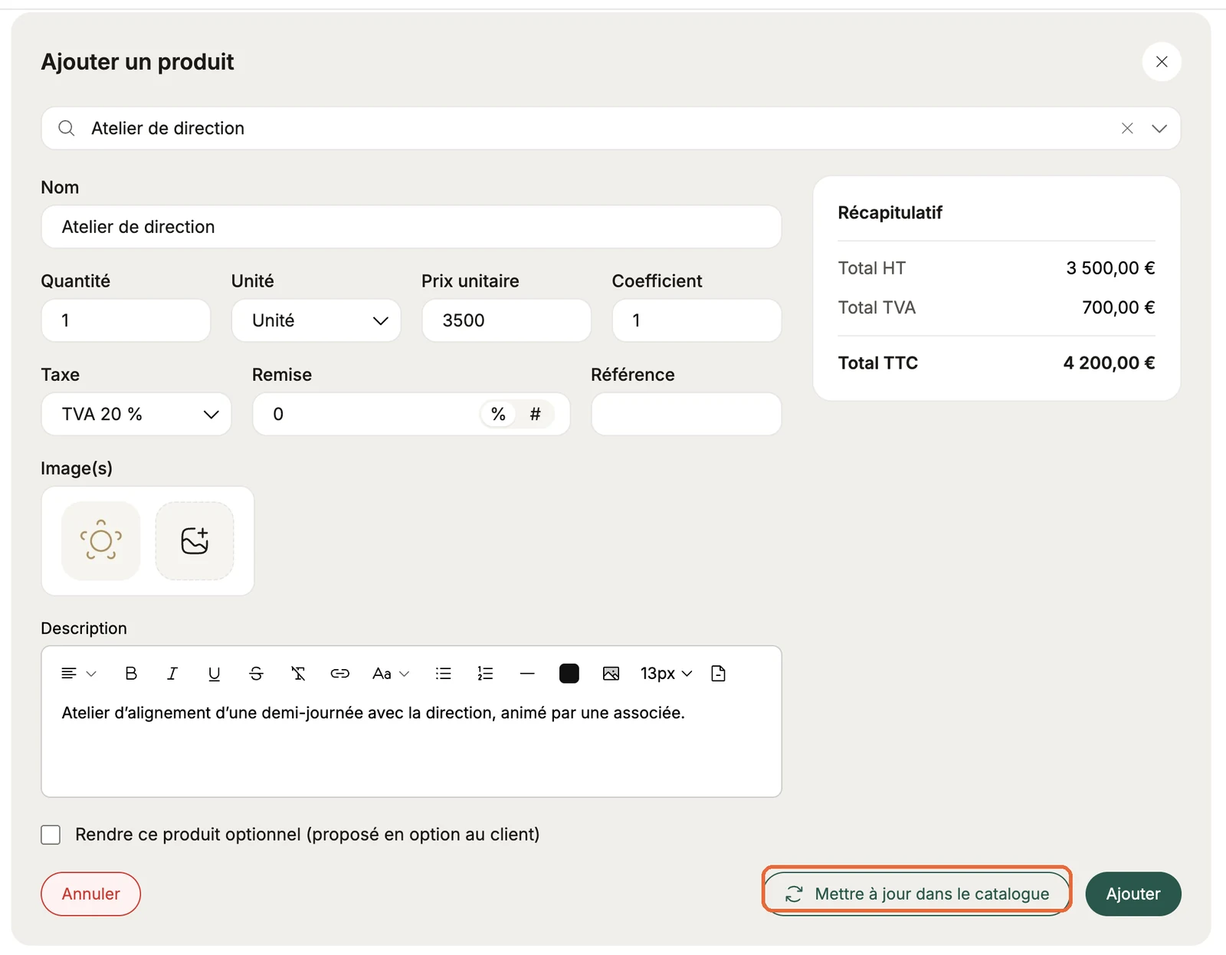Select the existing product image thumbnail
Screen dimensions: 1226x955
click(x=101, y=541)
